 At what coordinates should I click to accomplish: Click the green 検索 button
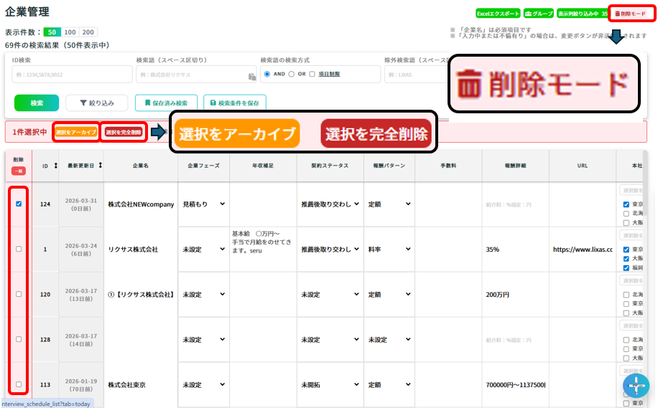point(36,103)
